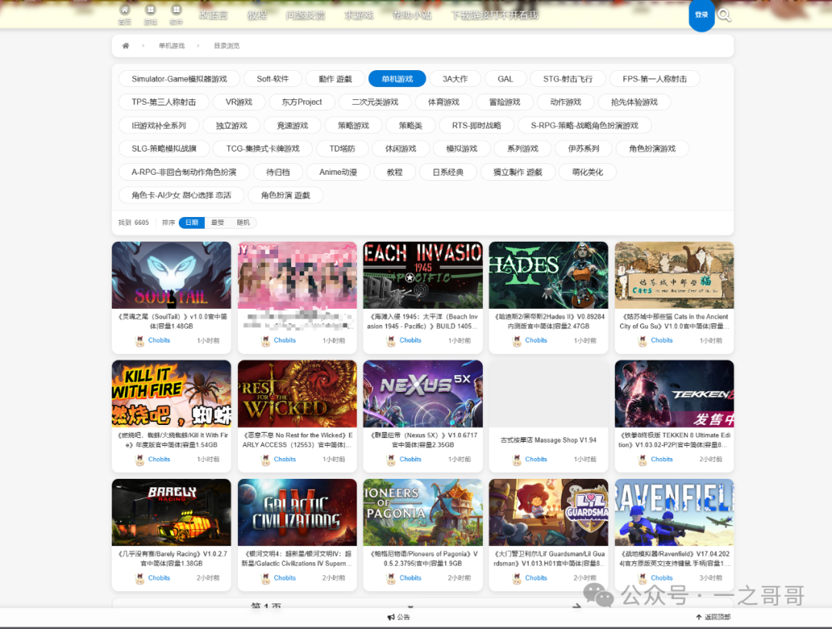Click the uploader avatar on the Pioneers of Pagonia card
832x629 pixels.
391,579
